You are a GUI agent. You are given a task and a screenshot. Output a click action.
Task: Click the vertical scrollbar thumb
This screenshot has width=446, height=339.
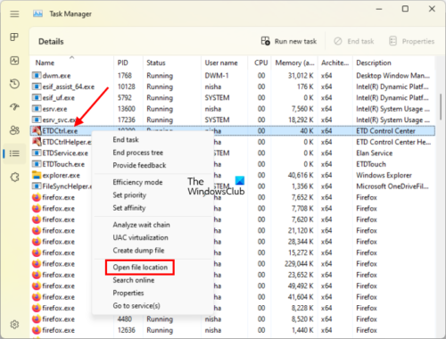(441, 106)
